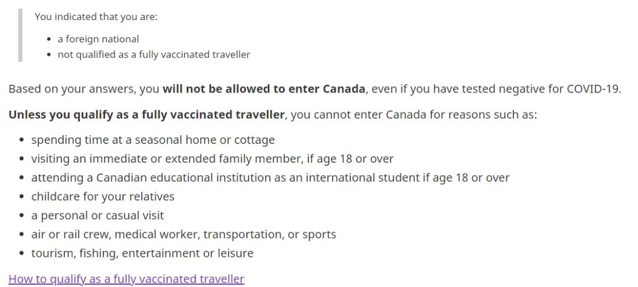
Task: Click the bold "Unless you qualify as a fully vaccinated traveller" text
Action: tap(147, 115)
